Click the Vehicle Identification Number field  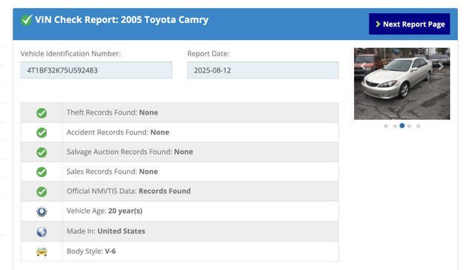(x=96, y=70)
